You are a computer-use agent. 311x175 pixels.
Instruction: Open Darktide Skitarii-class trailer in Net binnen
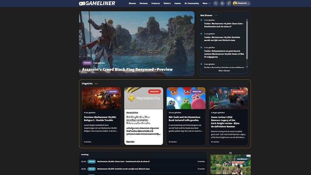(x=222, y=39)
